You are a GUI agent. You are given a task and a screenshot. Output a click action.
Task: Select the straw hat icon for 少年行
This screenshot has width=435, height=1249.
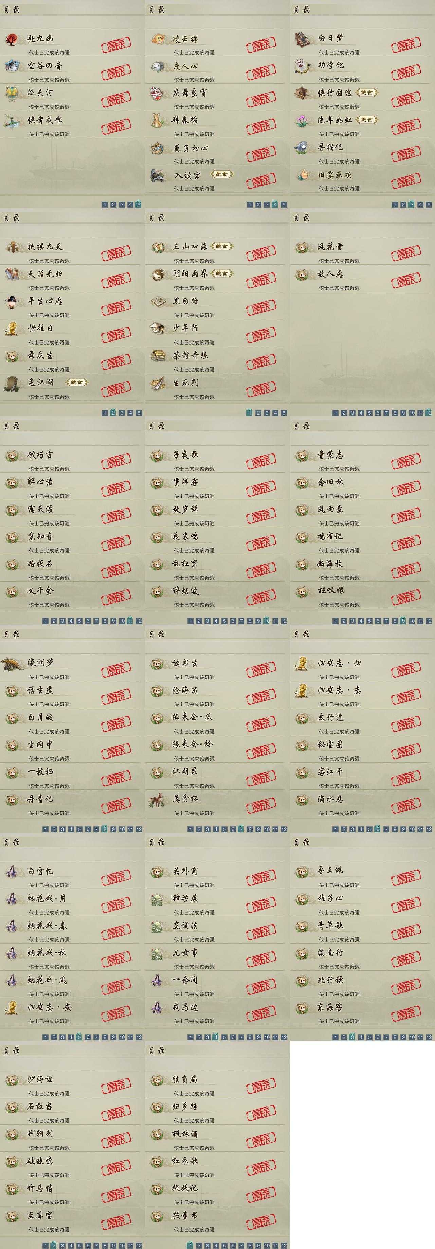point(157,329)
